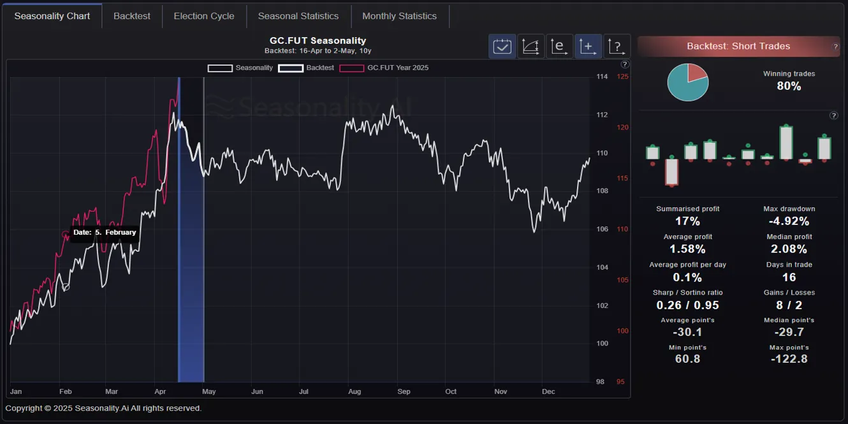The image size is (848, 424).
Task: Click the plus crosshair chart icon
Action: coord(588,47)
